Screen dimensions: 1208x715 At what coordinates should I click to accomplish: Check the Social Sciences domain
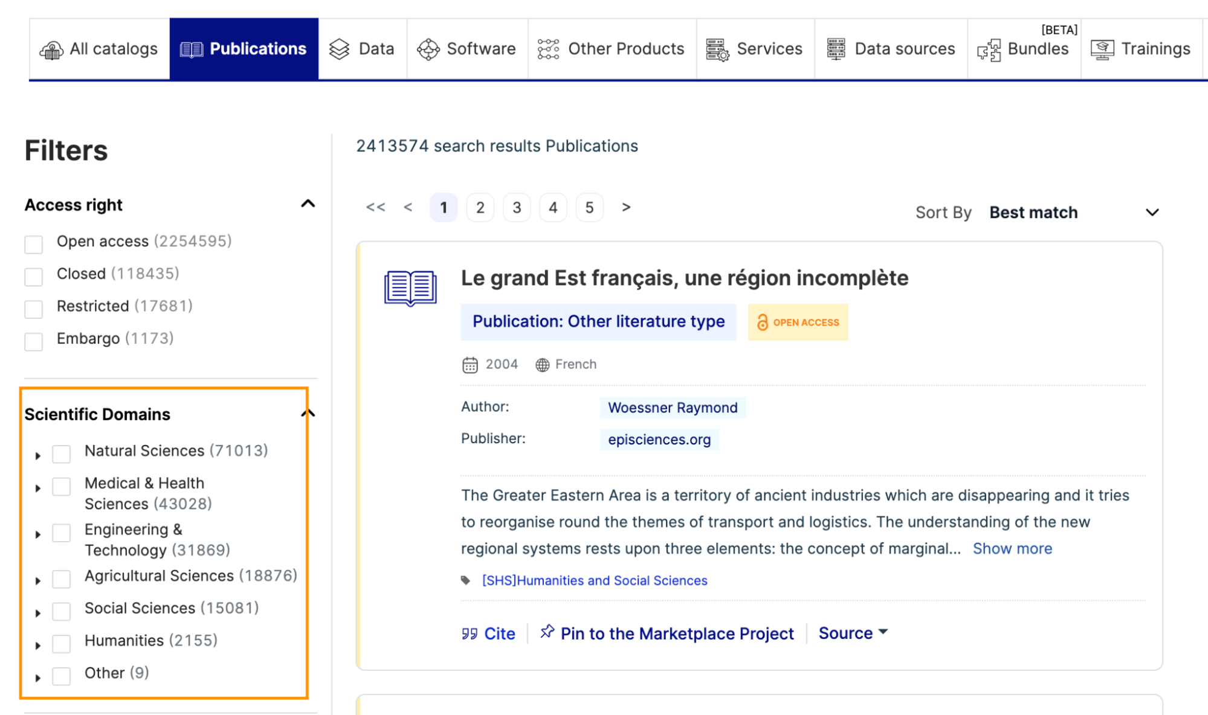(x=62, y=612)
